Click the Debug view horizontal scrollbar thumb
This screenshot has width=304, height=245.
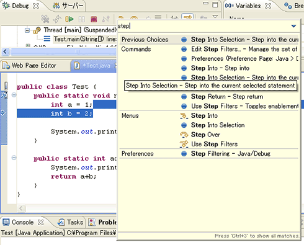(63, 51)
